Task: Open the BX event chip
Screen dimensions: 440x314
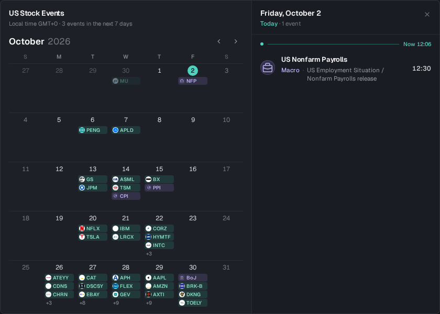Action: [159, 179]
